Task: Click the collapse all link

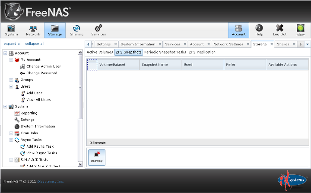Action: click(x=35, y=44)
